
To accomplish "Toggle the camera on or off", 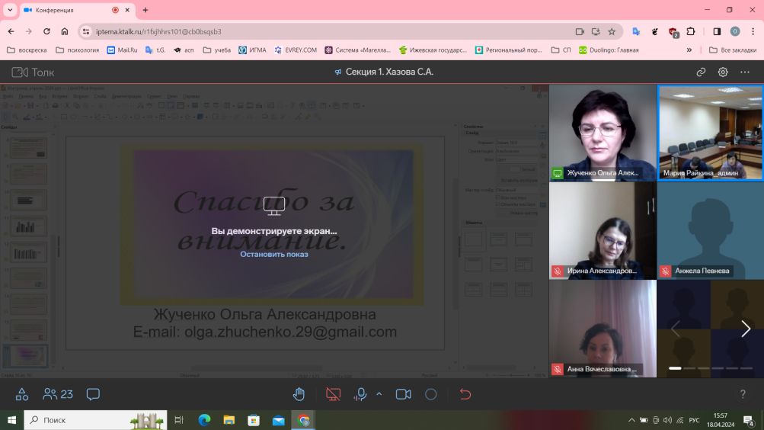I will tap(404, 394).
